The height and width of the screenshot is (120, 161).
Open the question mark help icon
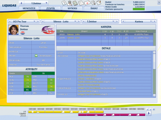[x=159, y=3]
